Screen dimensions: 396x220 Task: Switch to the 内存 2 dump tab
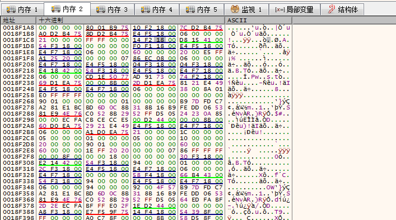[67, 9]
